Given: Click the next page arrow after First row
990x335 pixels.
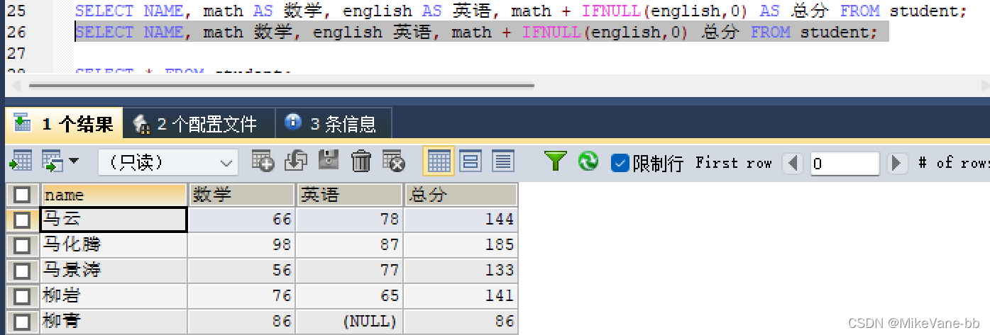Looking at the screenshot, I should 898,164.
